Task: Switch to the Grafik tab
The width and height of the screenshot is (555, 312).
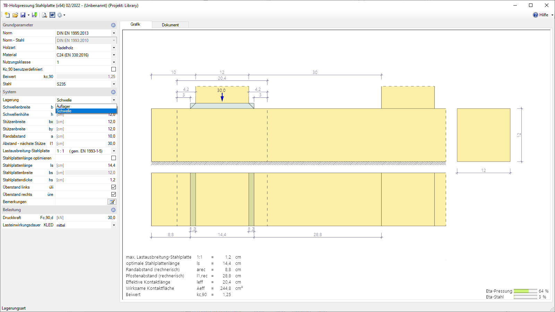Action: tap(136, 24)
